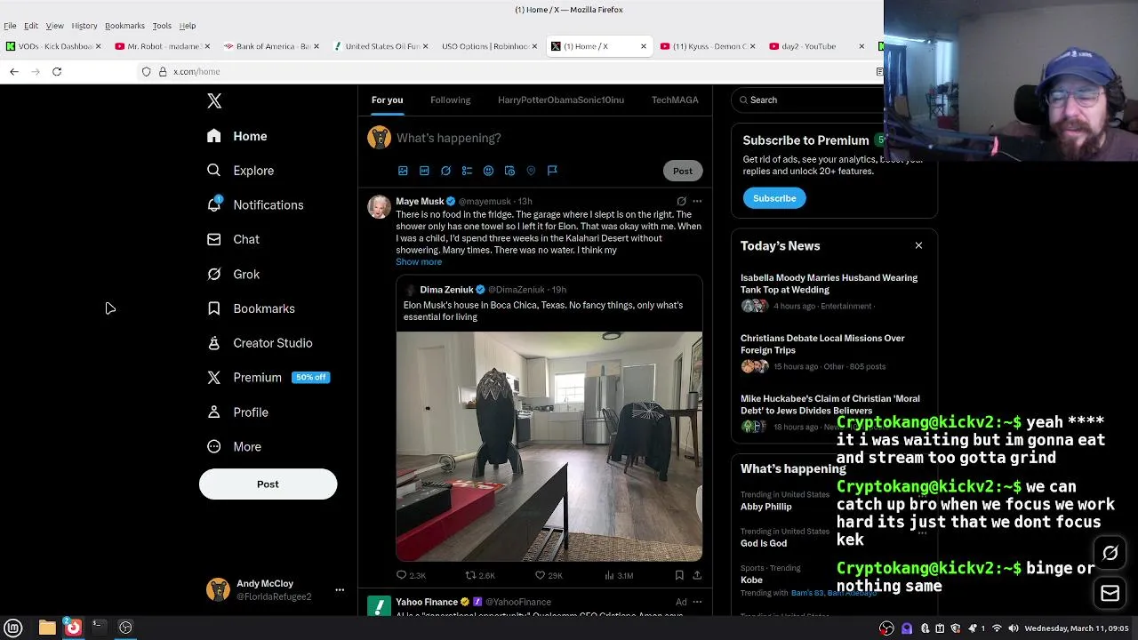Image resolution: width=1138 pixels, height=640 pixels.
Task: Open Notifications in the sidebar
Action: pyautogui.click(x=255, y=205)
